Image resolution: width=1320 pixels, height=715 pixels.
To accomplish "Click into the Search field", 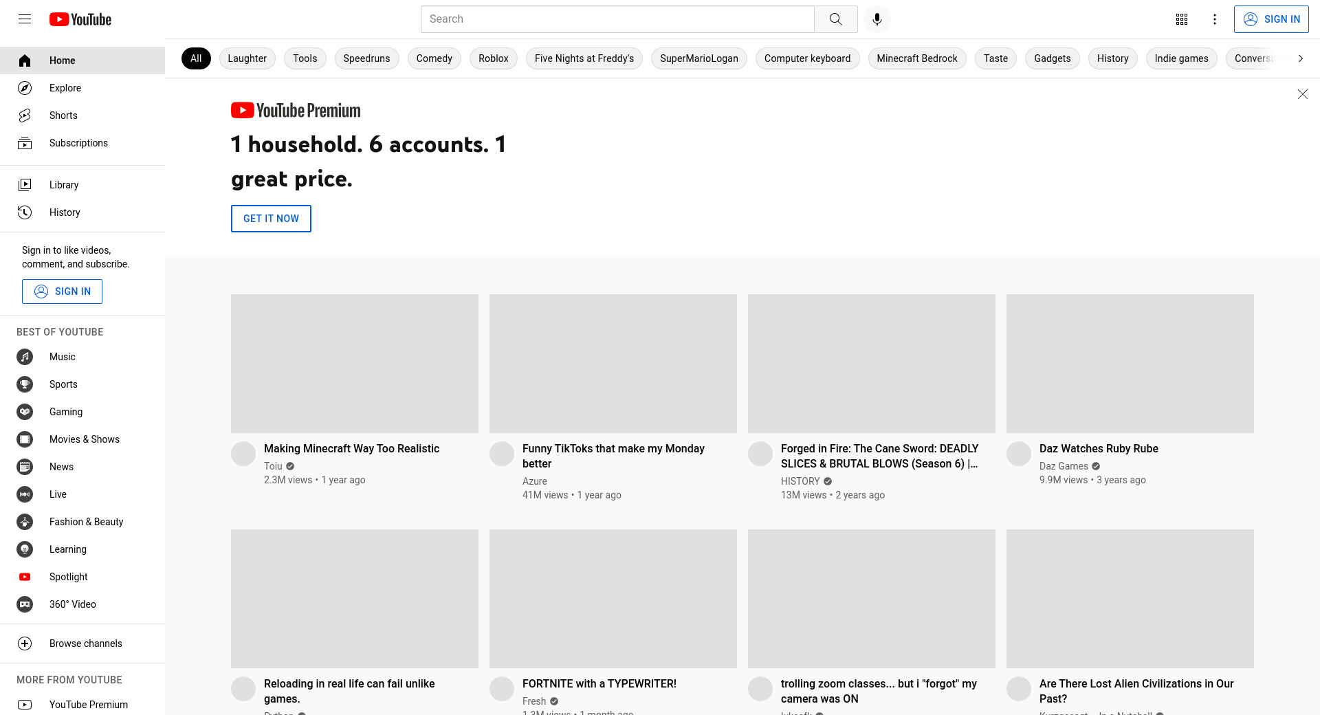I will click(x=617, y=19).
